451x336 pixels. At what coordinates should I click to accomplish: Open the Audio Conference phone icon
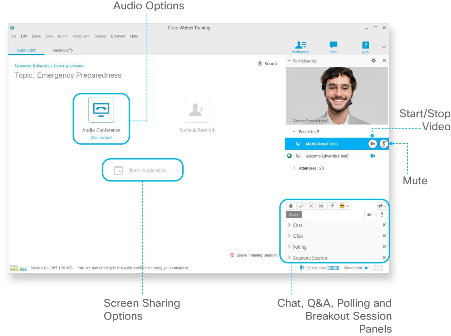pyautogui.click(x=101, y=110)
